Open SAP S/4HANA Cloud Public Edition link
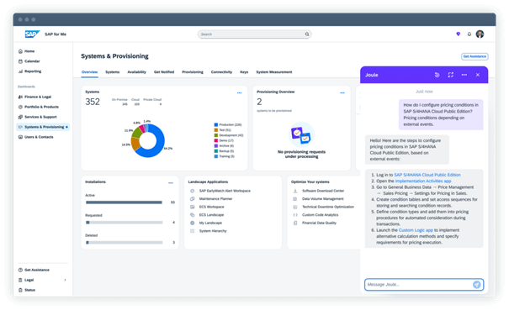The width and height of the screenshot is (509, 310). coord(427,175)
